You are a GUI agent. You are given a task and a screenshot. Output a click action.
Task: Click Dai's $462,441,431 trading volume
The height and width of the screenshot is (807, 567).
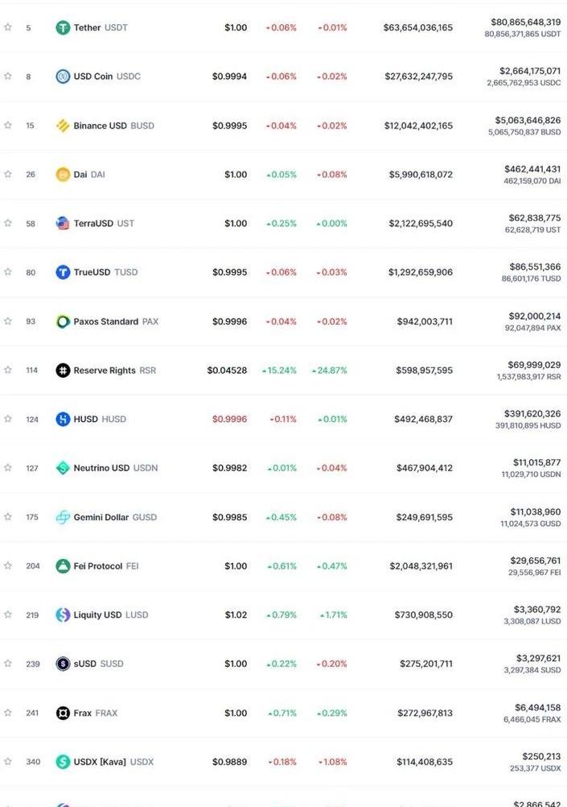[x=532, y=169]
